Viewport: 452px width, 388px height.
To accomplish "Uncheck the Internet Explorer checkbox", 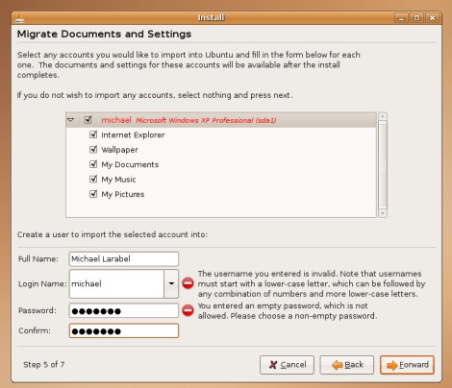I will (93, 134).
